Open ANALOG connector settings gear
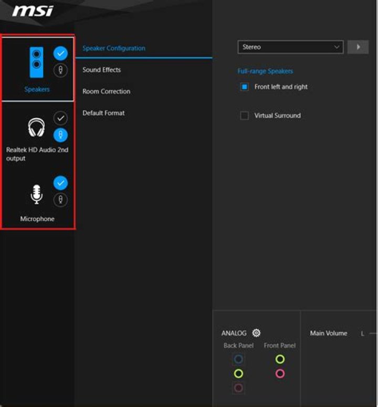378x407 pixels. [256, 333]
